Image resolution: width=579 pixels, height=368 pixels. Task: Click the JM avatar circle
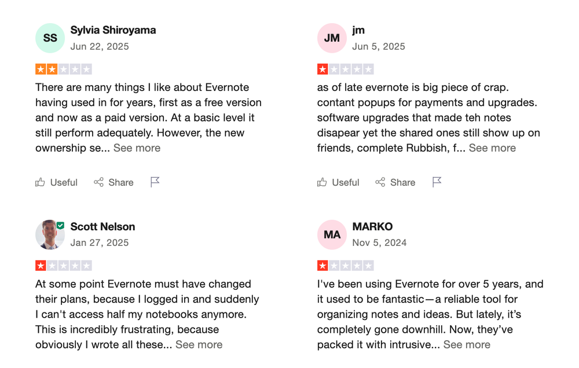pyautogui.click(x=332, y=38)
